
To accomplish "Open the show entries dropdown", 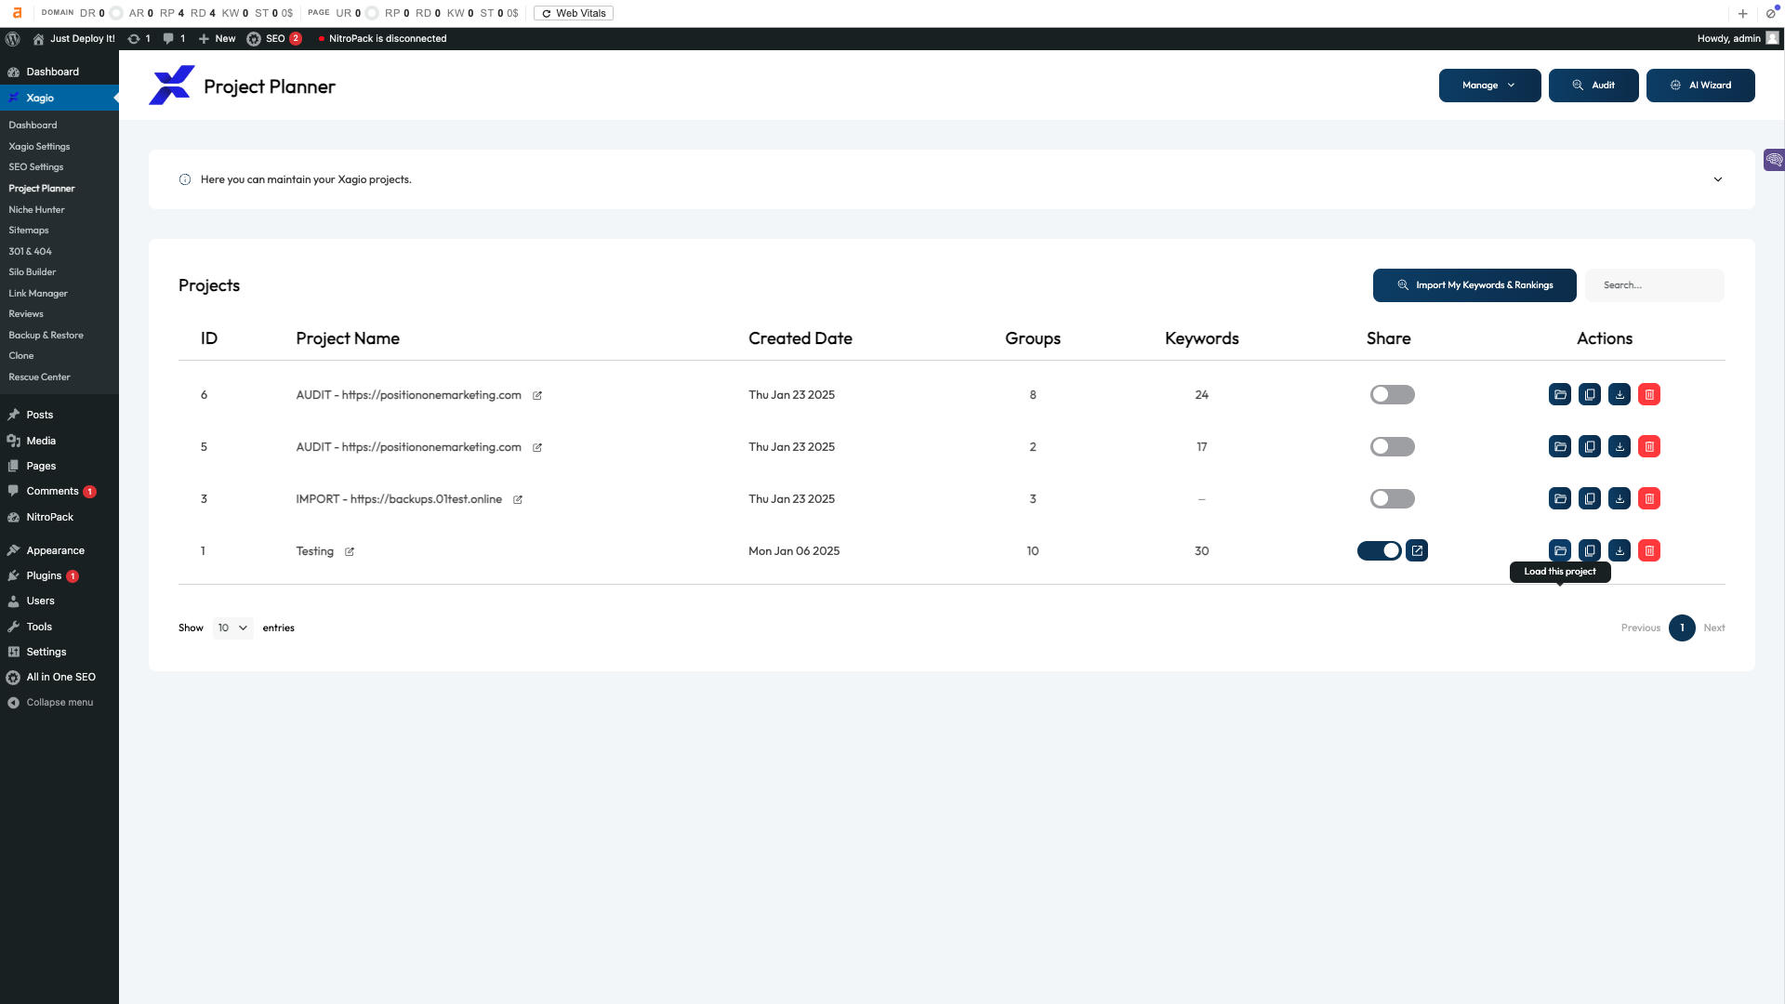I will [x=232, y=628].
